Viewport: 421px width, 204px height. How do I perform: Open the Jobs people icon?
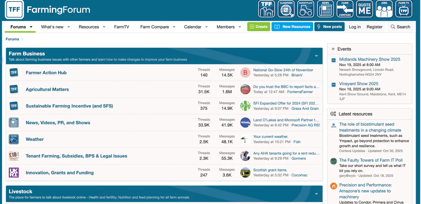(x=384, y=9)
